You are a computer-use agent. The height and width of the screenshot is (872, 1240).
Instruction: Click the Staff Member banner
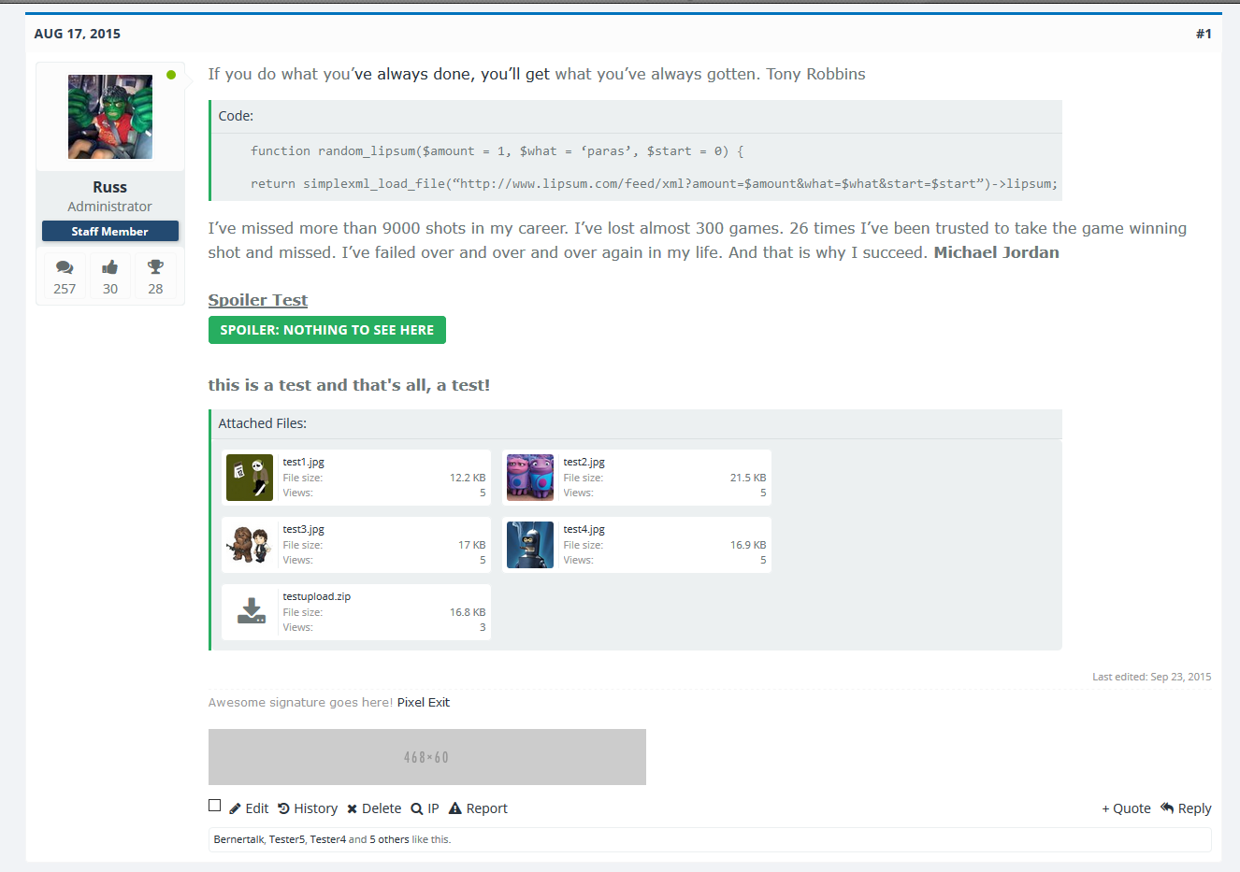[110, 231]
